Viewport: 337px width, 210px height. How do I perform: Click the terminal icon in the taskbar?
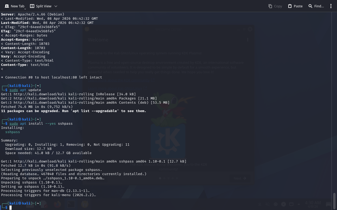tap(71, 204)
